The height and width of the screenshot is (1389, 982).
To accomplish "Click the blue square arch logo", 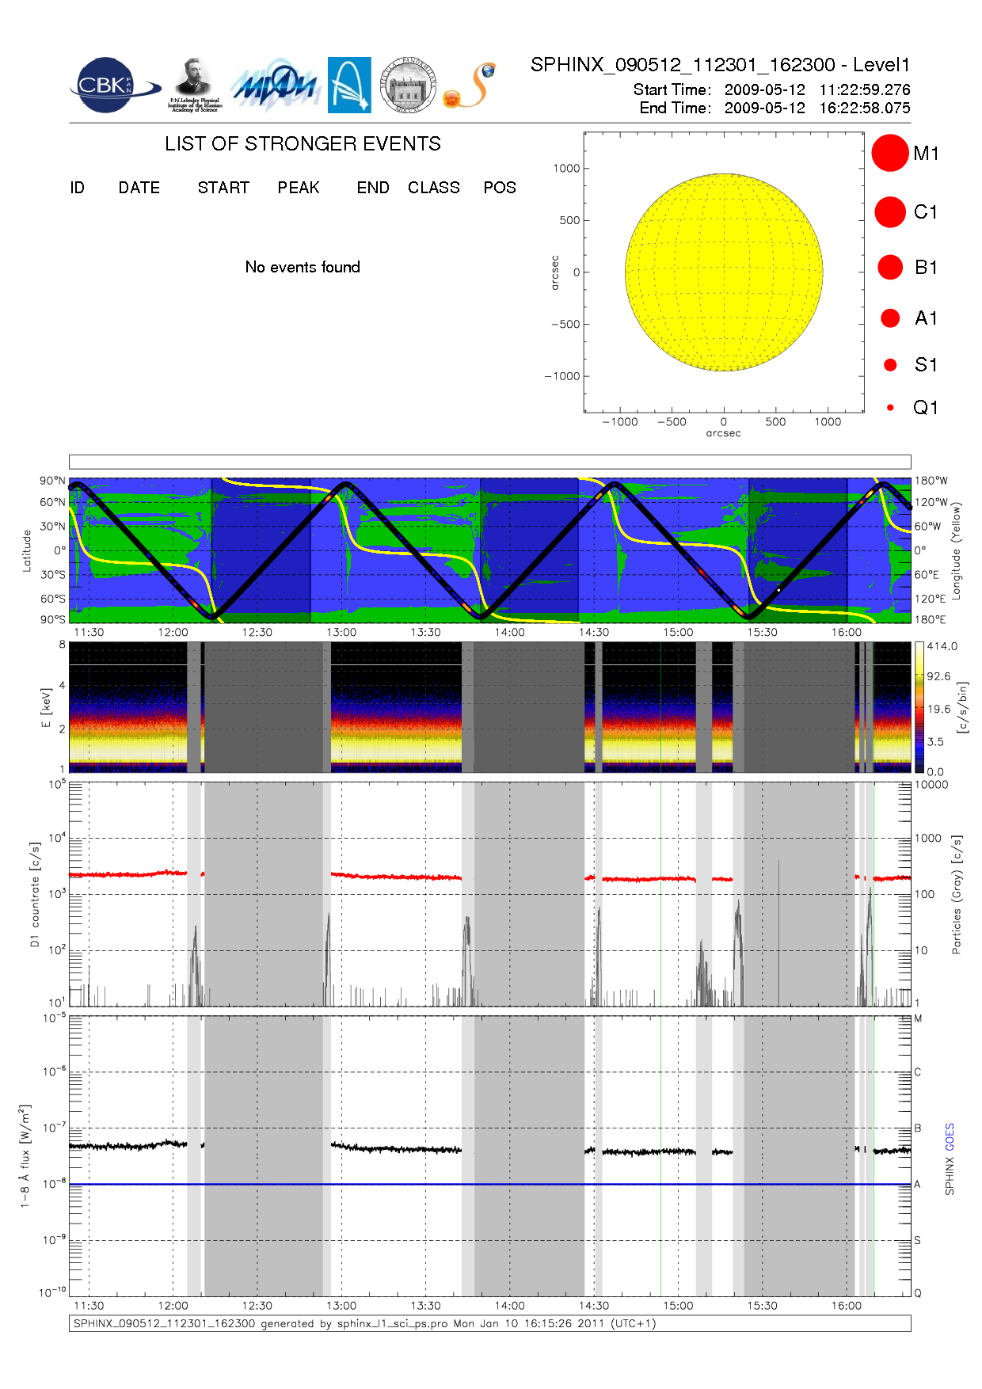I will coord(349,86).
